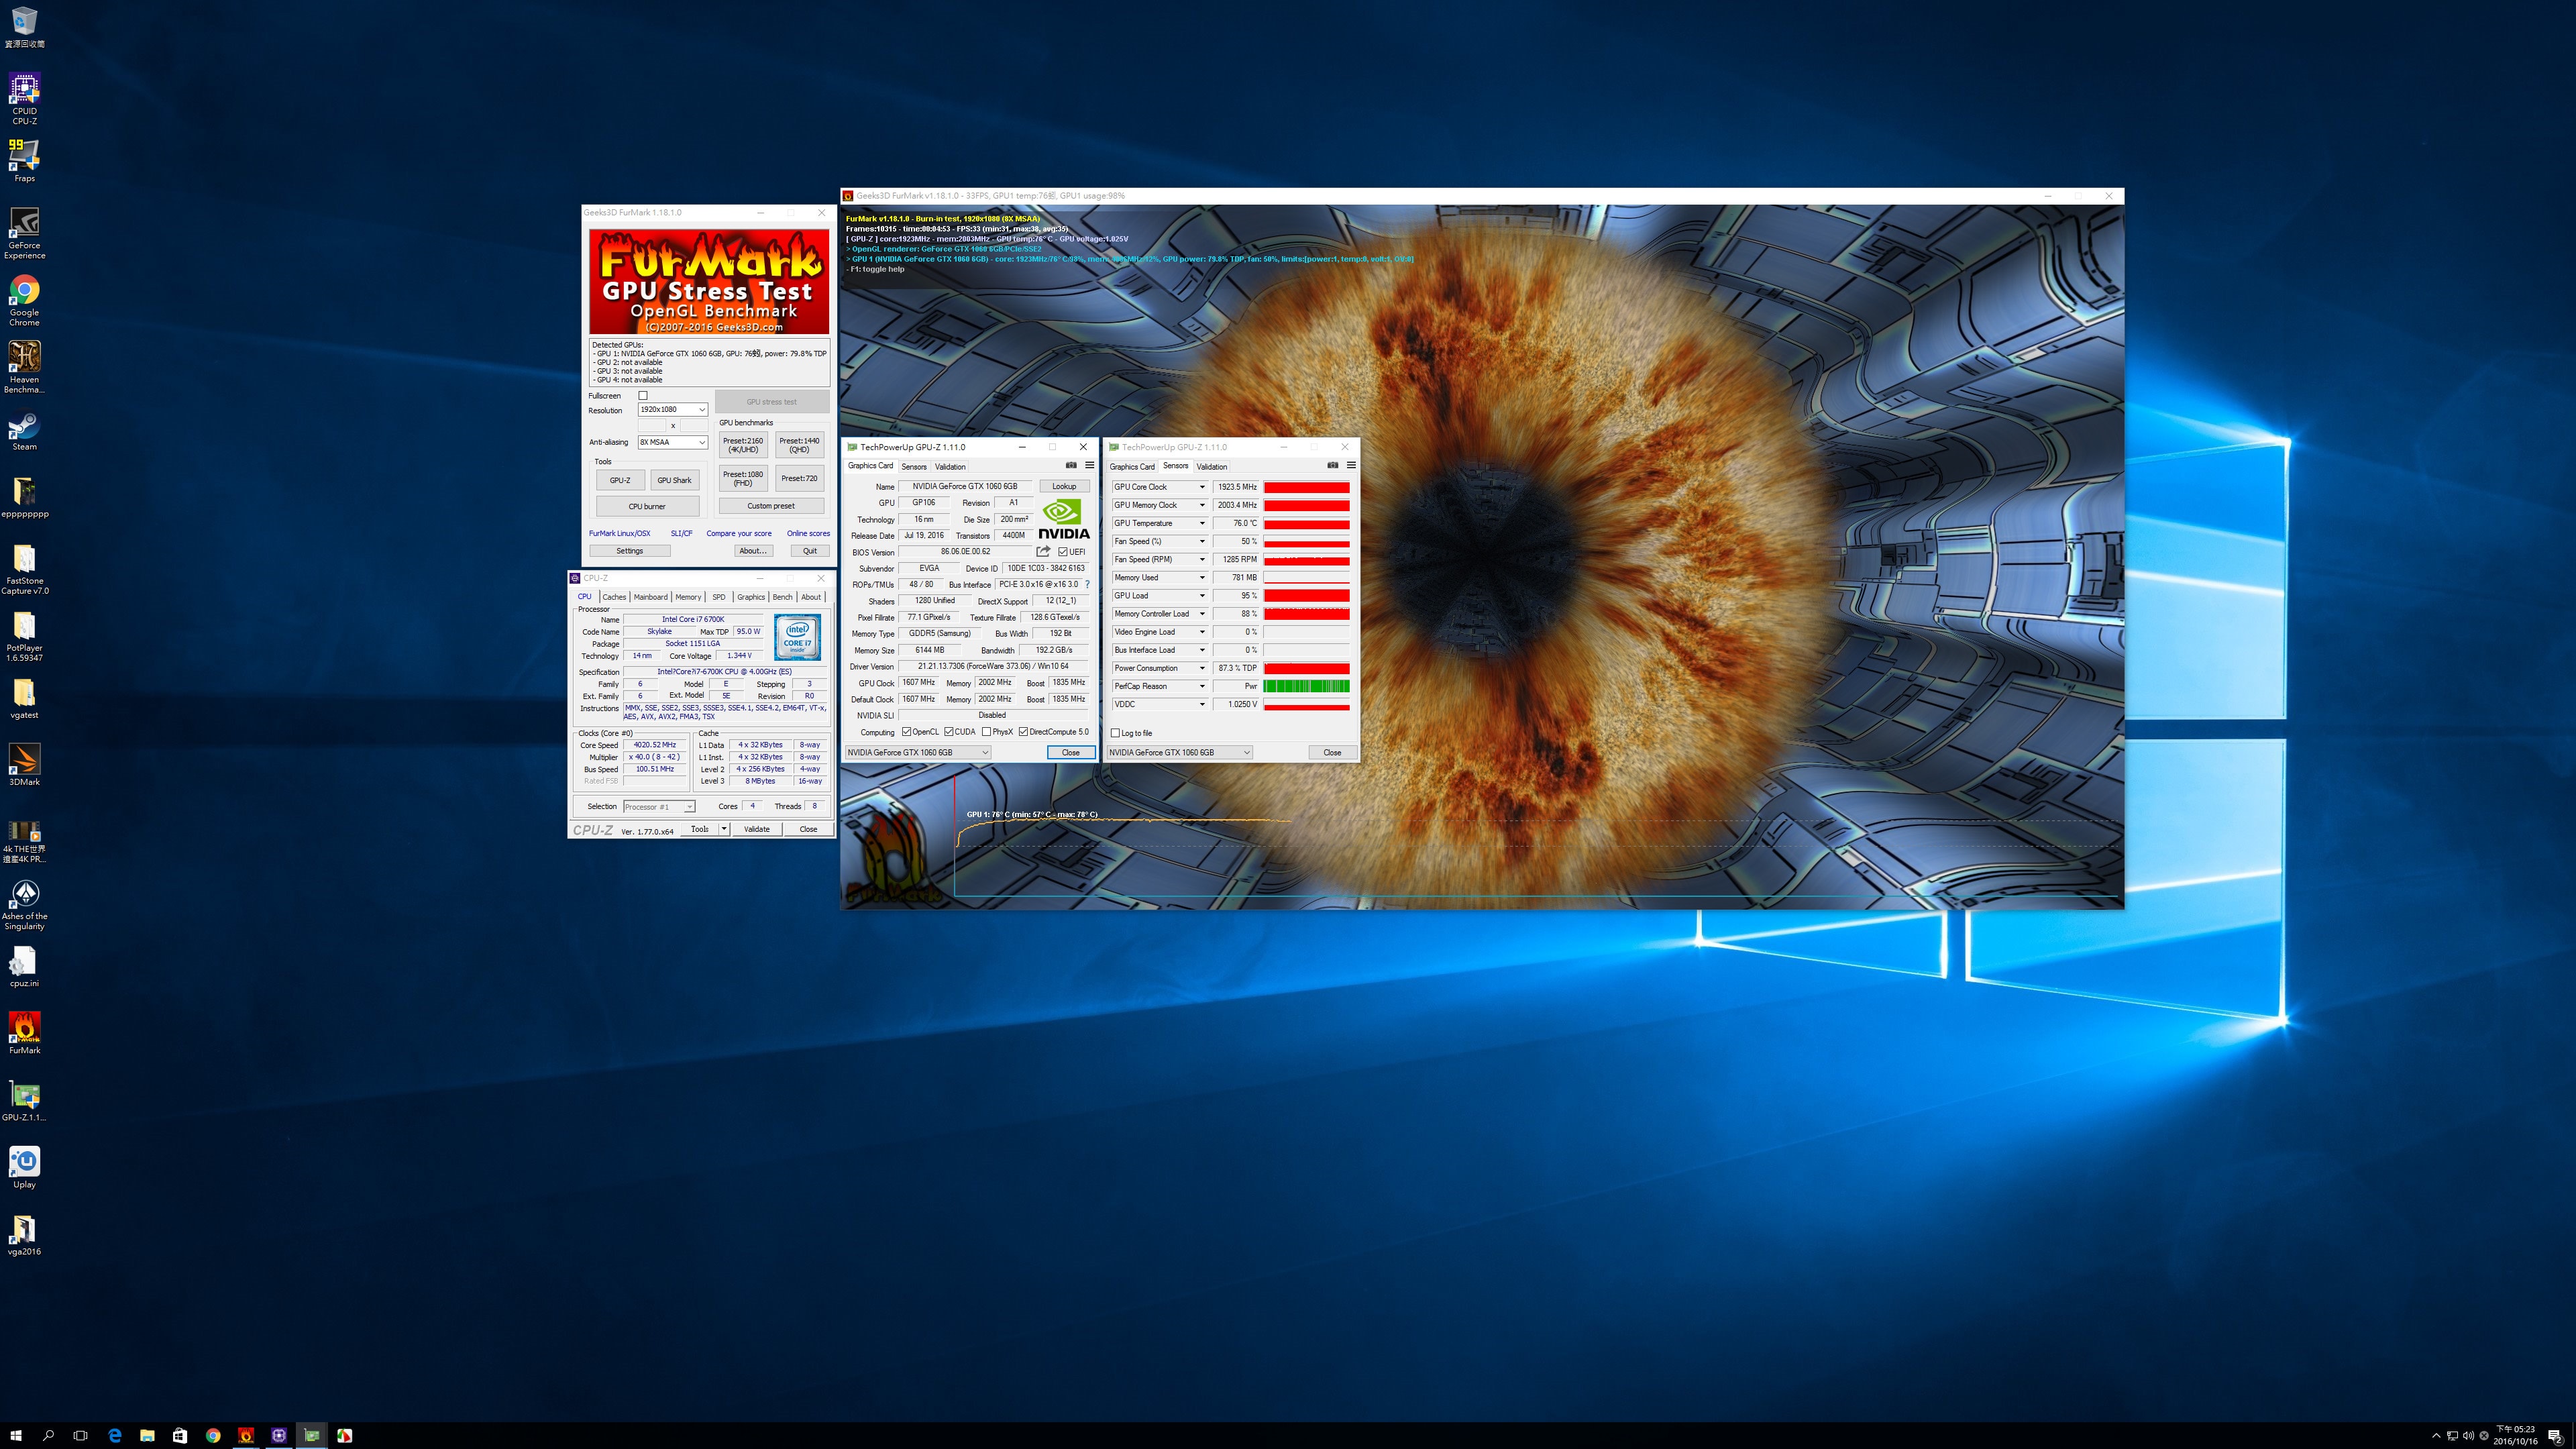Expand Fan Speed (RPM) sensor dropdown
The width and height of the screenshot is (2576, 1449).
(x=1202, y=559)
